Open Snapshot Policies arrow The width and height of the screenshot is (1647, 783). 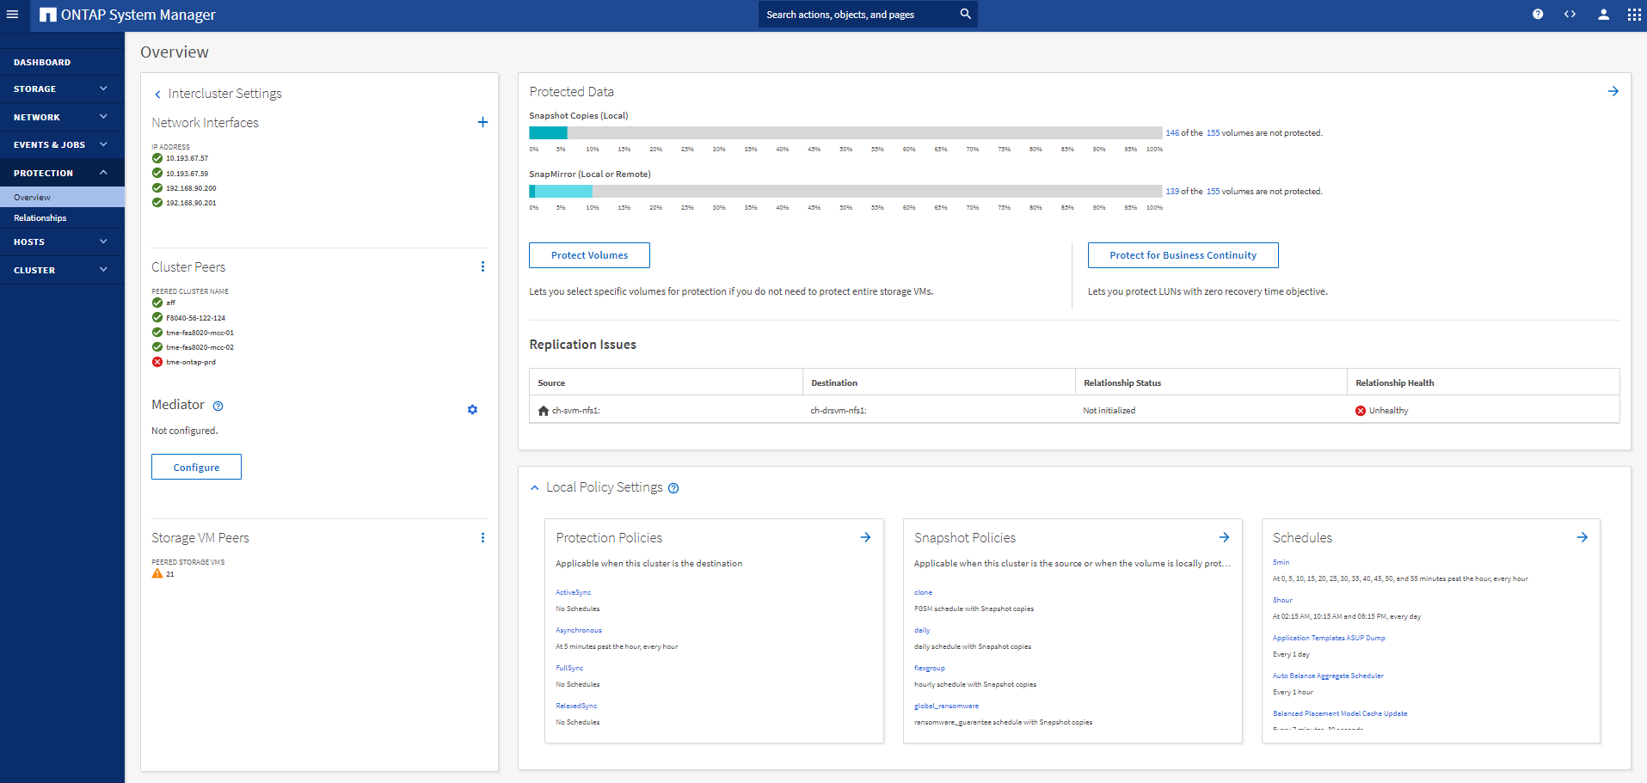pyautogui.click(x=1224, y=537)
